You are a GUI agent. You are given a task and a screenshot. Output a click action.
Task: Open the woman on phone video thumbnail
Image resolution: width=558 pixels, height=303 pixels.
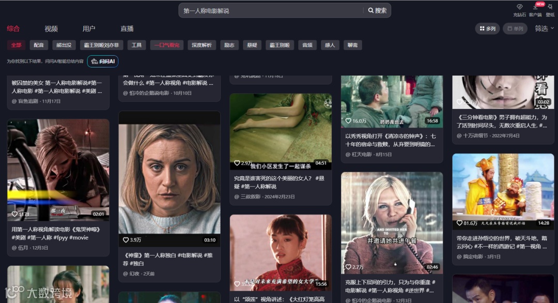pos(392,223)
